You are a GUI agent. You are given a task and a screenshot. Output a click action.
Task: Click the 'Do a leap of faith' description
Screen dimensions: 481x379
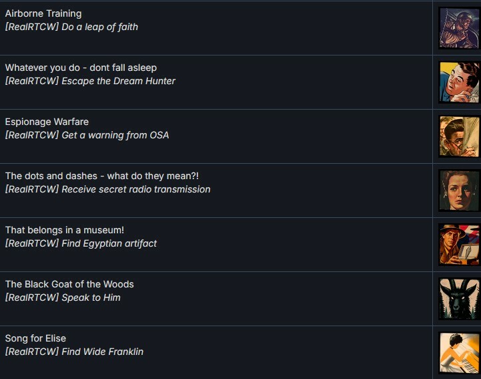[x=71, y=27]
